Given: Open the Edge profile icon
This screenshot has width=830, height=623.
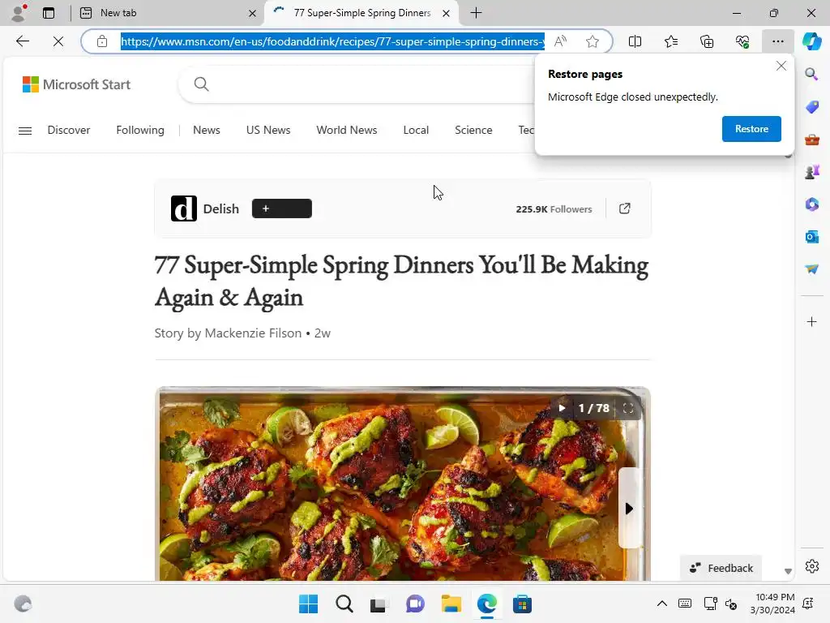Looking at the screenshot, I should point(19,13).
